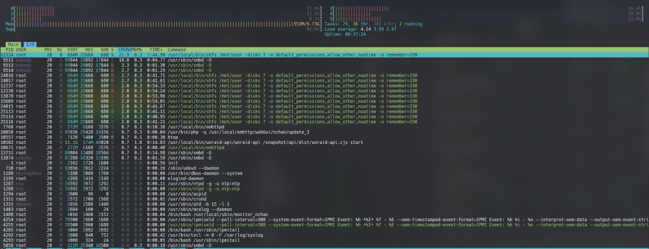Select the mcelog --daemon process row
649x249 pixels.
324,209
